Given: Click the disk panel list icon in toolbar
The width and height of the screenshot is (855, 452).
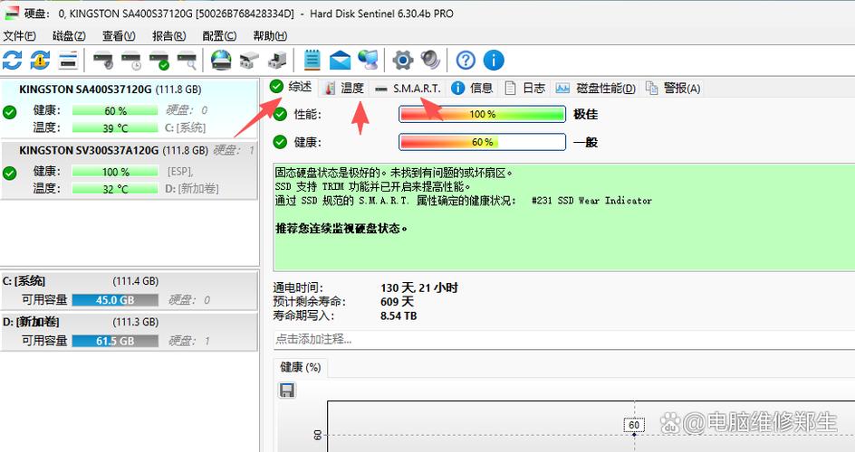Looking at the screenshot, I should click(x=68, y=60).
